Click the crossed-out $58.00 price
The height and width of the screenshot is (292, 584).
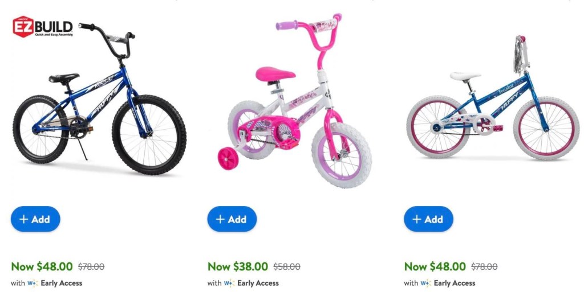tap(287, 266)
